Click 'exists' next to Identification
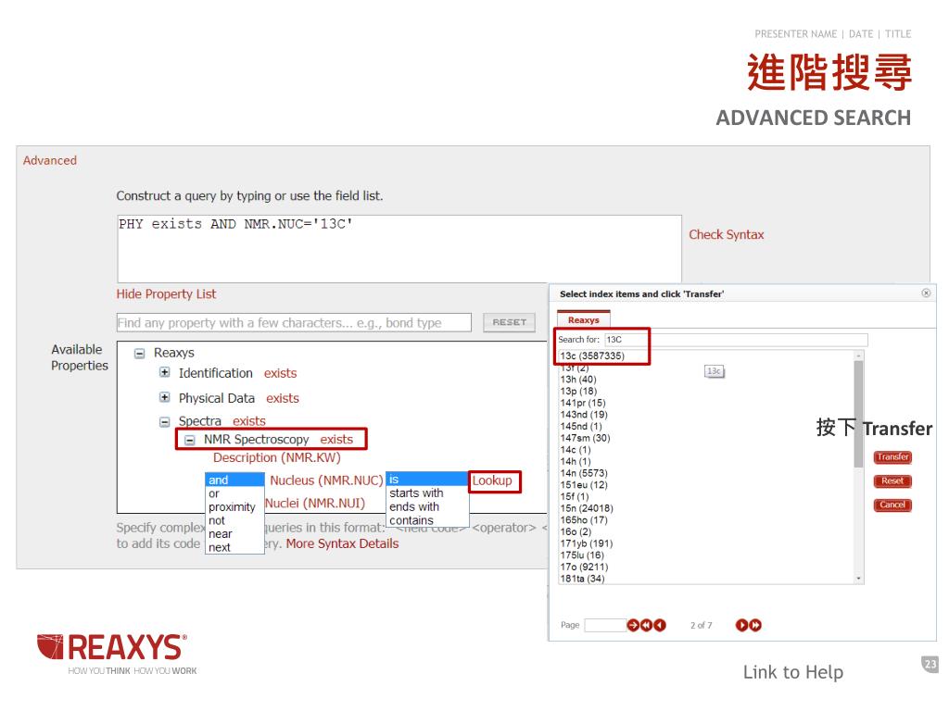Image resolution: width=949 pixels, height=711 pixels. coord(280,373)
